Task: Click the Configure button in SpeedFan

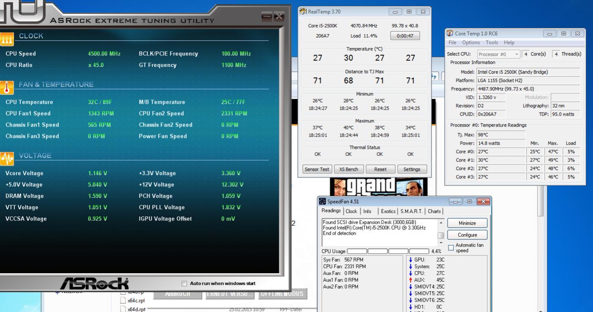Action: (467, 235)
